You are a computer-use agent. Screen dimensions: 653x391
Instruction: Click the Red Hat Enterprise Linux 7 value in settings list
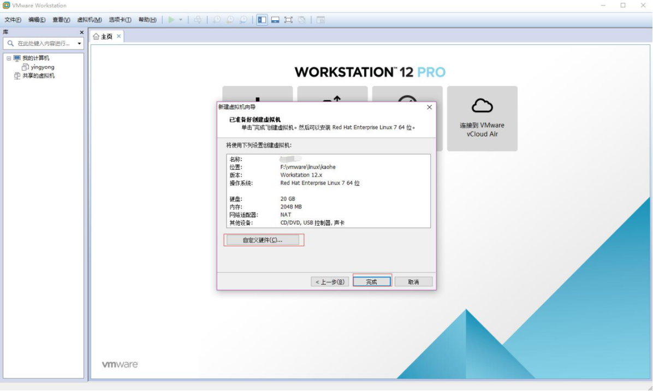320,183
